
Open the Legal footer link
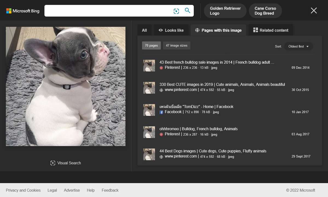(52, 190)
